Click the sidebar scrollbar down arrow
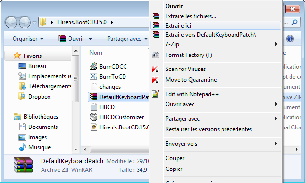Viewport: 305px width, 183px height. coord(76,150)
